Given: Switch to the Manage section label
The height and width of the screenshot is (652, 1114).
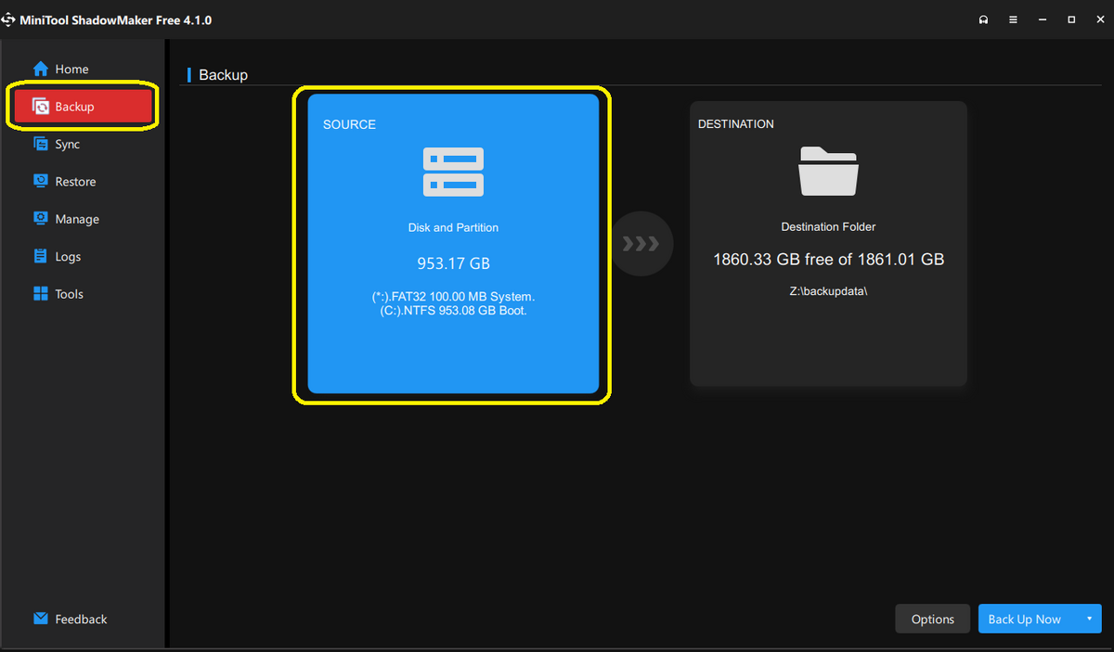Looking at the screenshot, I should pyautogui.click(x=77, y=220).
